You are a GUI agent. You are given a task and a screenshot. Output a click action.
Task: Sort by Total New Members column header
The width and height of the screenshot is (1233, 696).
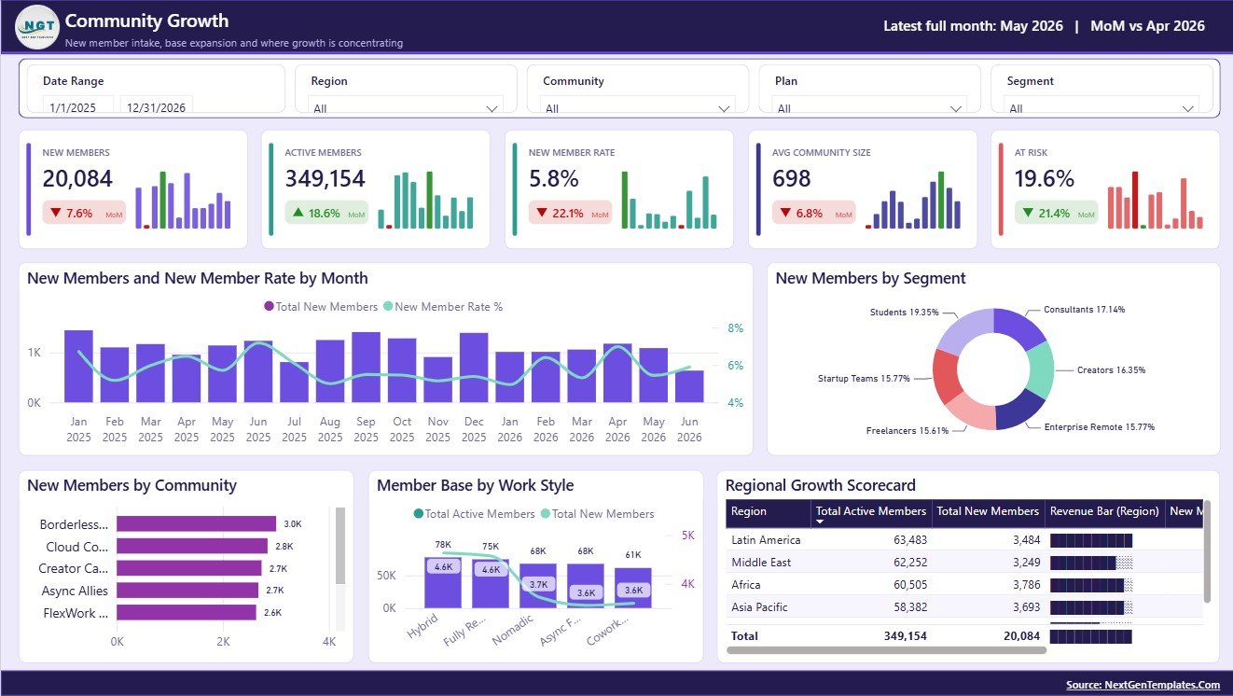pyautogui.click(x=988, y=513)
